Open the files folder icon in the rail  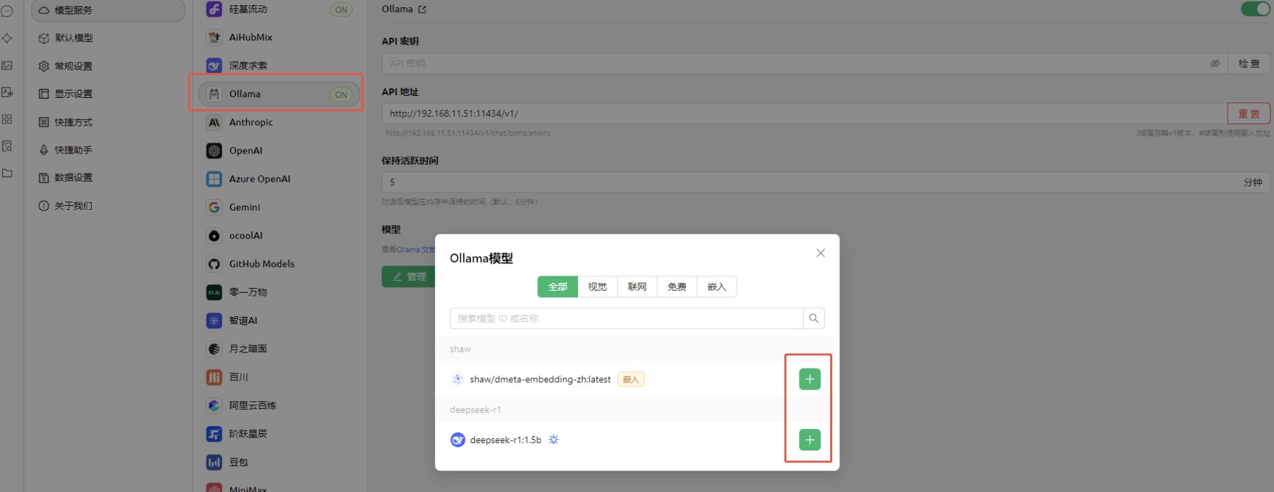point(7,173)
